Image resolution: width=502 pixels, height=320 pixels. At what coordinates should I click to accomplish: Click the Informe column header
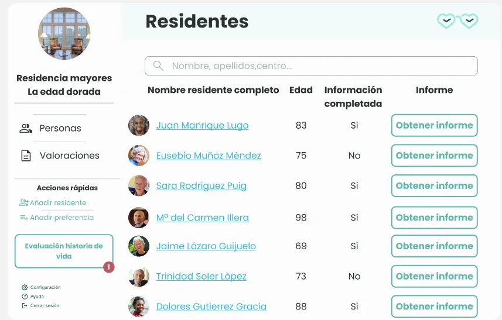(x=435, y=90)
